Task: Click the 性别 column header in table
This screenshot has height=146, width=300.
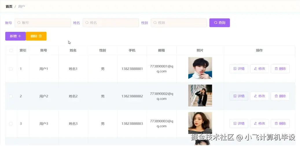Action: (x=102, y=51)
